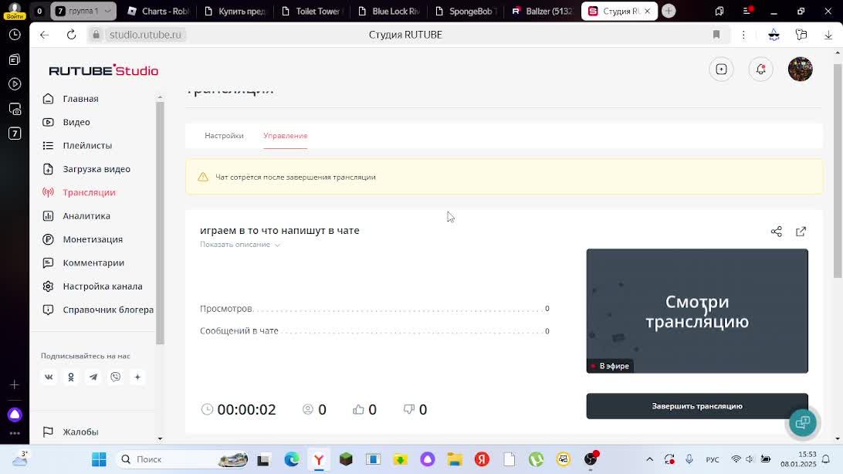
Task: Click the Монетизация ruble icon
Action: coord(49,239)
